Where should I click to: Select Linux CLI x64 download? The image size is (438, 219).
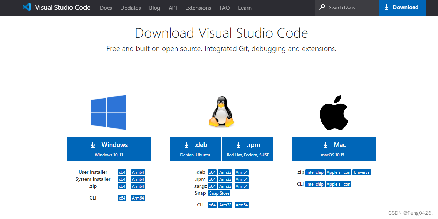coord(212,205)
